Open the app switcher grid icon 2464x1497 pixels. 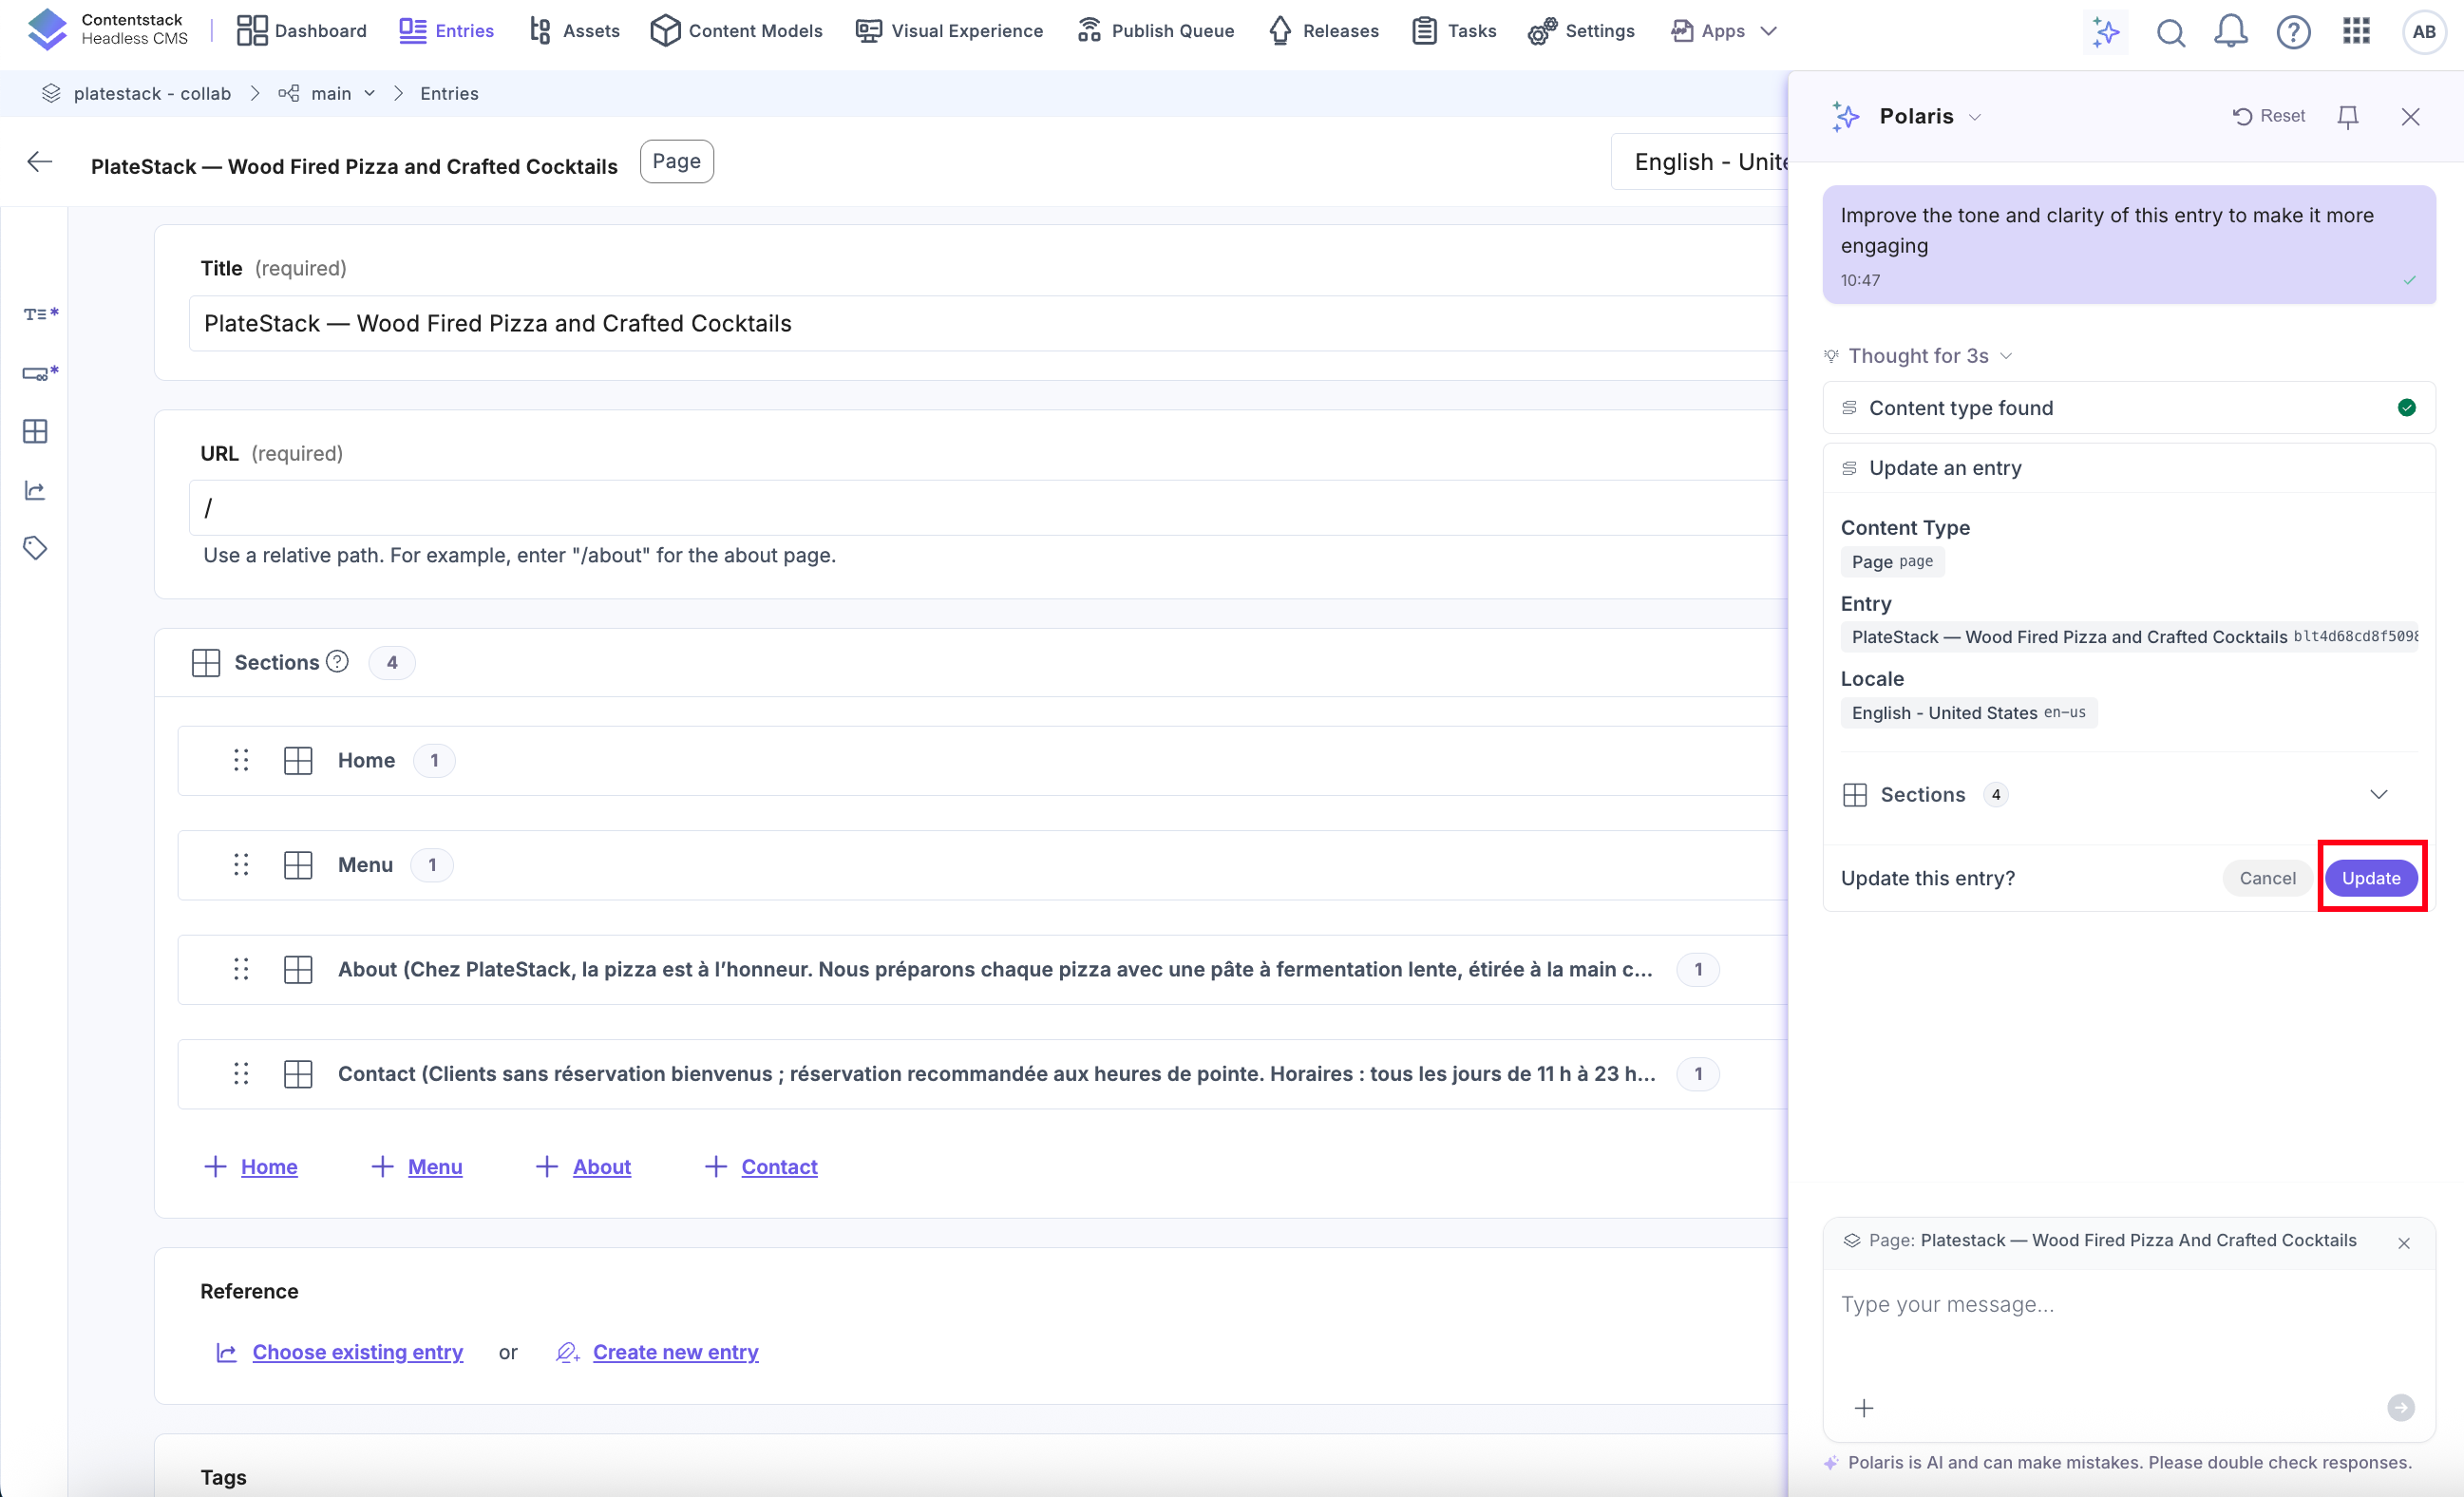[2356, 31]
